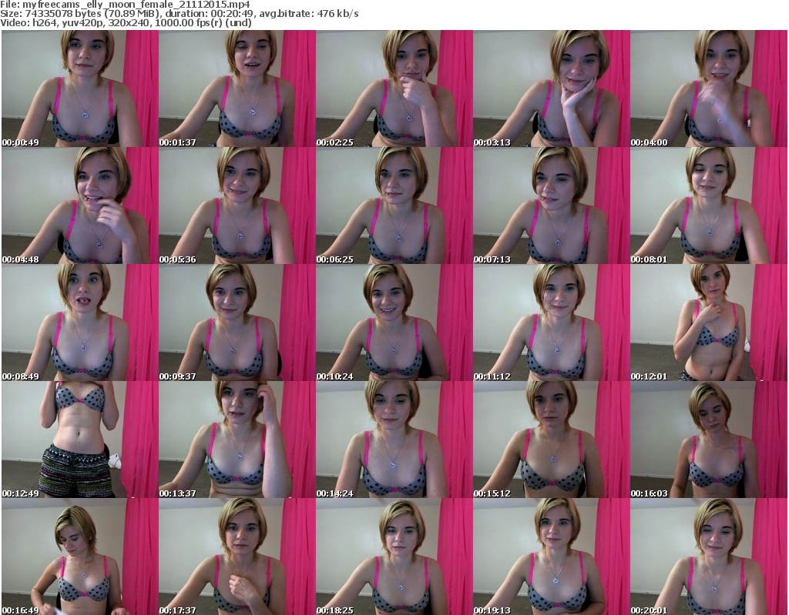Open the thumbnail marked 00:02:25
789x615 pixels.
(x=394, y=89)
